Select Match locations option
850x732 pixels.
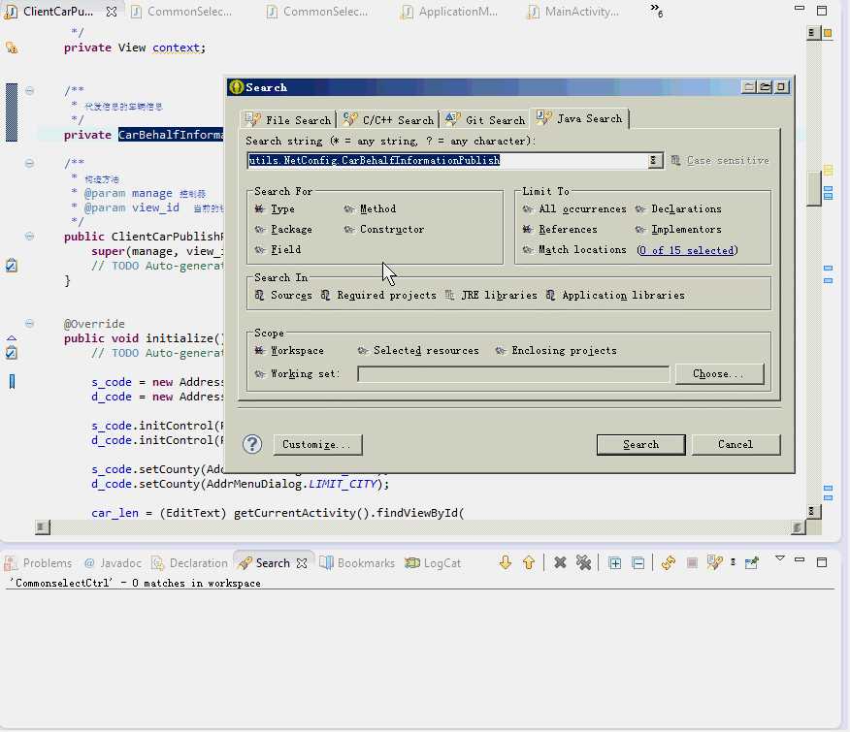(x=574, y=250)
